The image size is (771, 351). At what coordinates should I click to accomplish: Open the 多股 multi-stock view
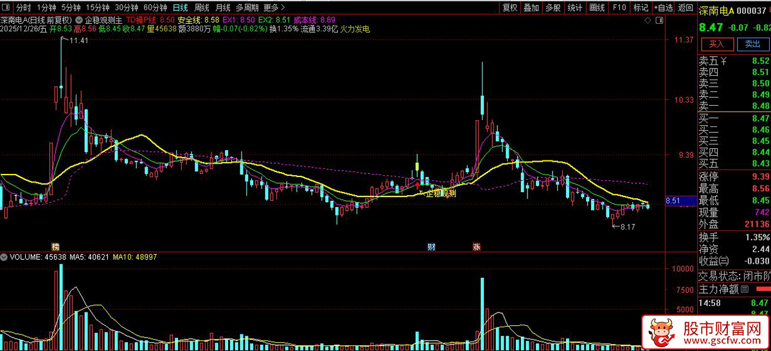coord(553,8)
